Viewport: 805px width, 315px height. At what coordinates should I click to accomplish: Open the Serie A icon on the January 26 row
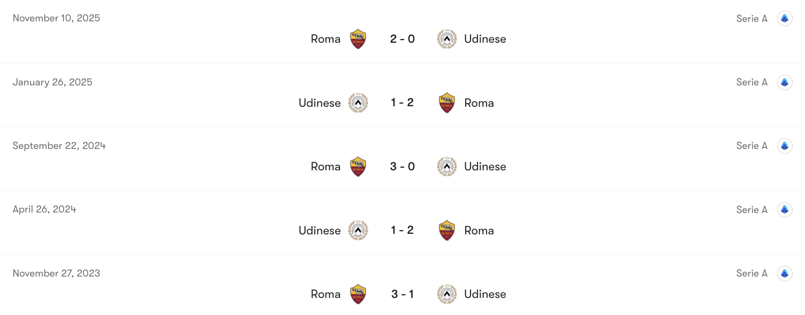pos(785,82)
